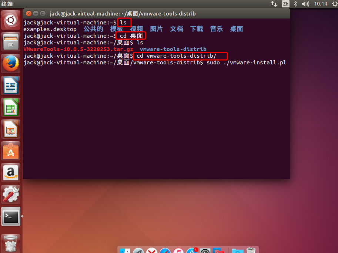Launch Firefox web browser
338x253 pixels.
(11, 64)
